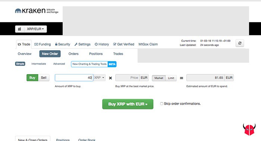Image resolution: width=261 pixels, height=141 pixels.
Task: Select the Sell toggle
Action: pos(44,78)
